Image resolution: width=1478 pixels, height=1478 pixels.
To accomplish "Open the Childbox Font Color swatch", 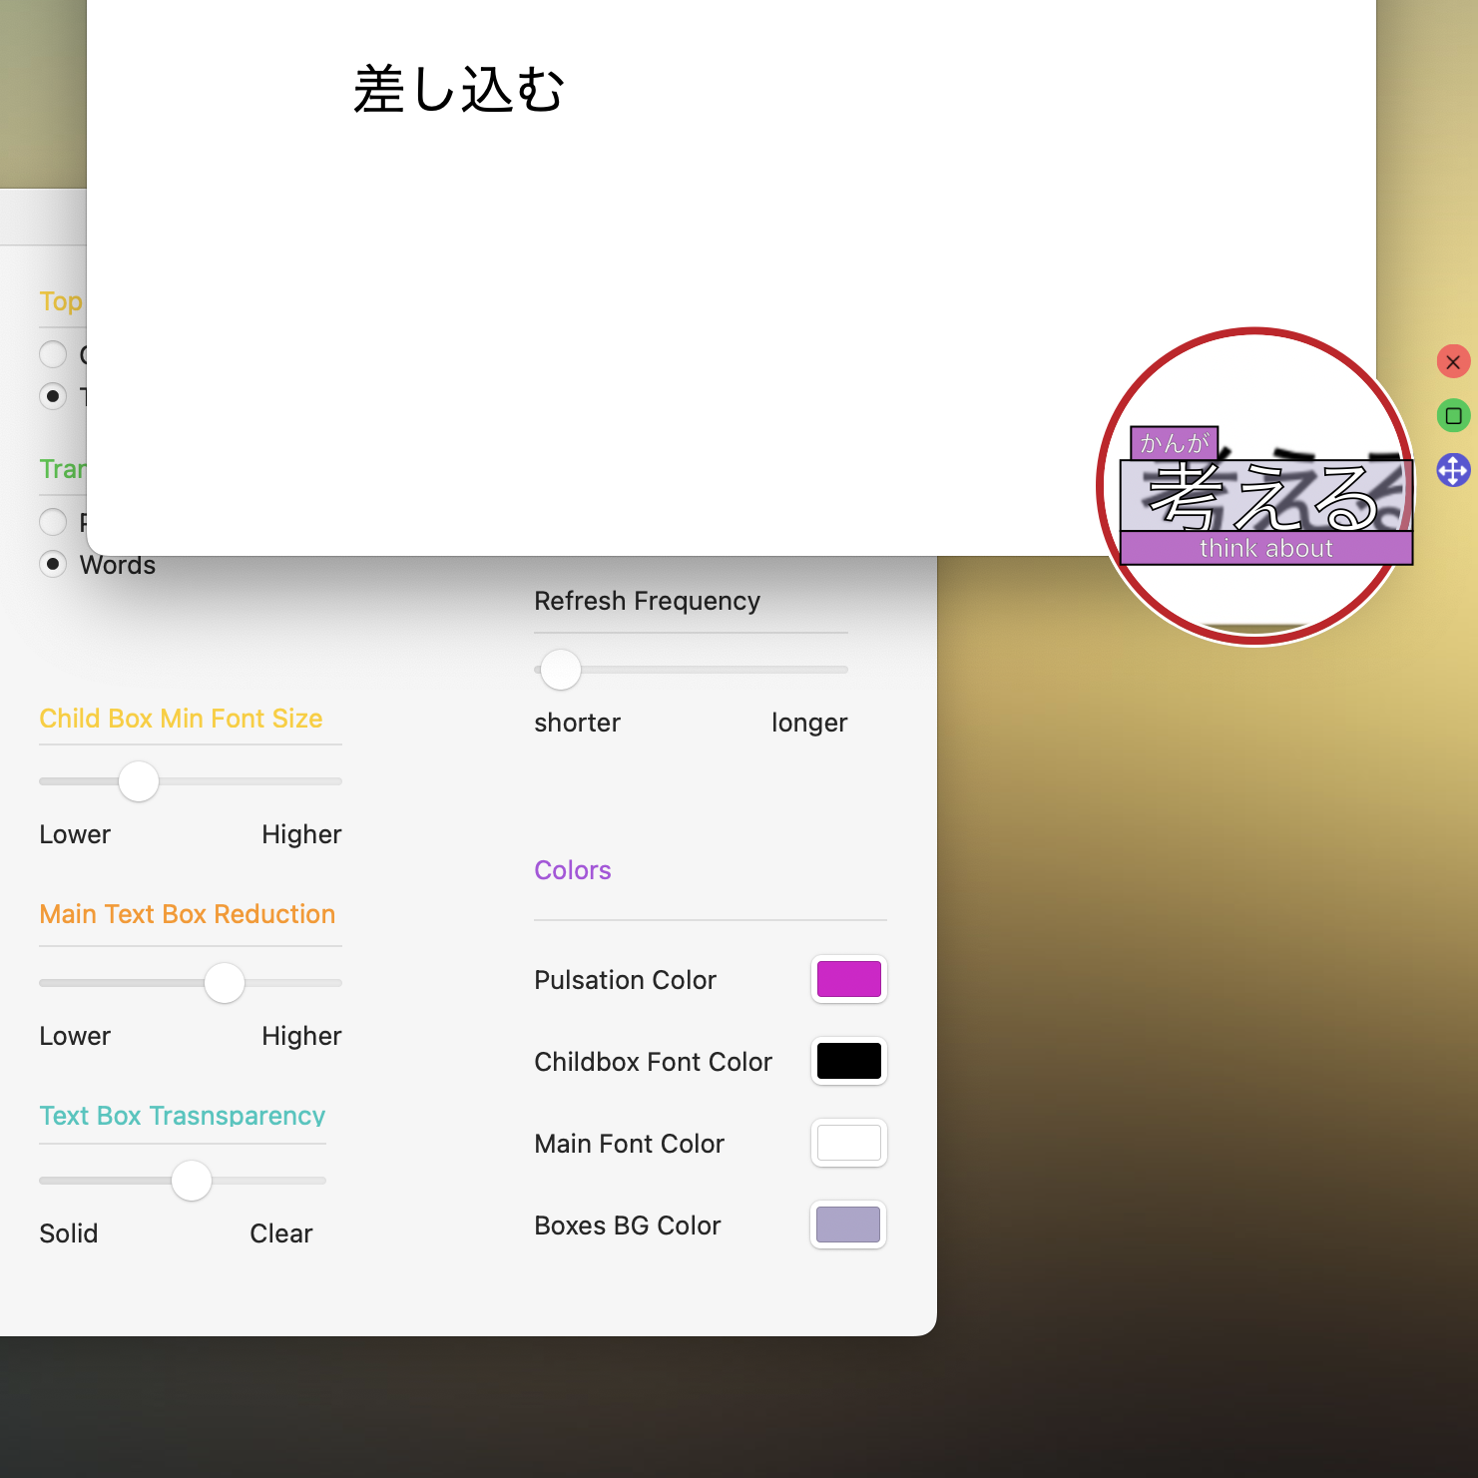I will click(848, 1061).
